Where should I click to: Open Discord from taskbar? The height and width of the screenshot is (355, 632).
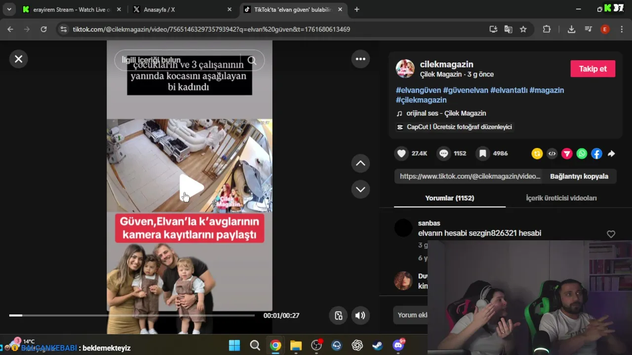coord(398,345)
